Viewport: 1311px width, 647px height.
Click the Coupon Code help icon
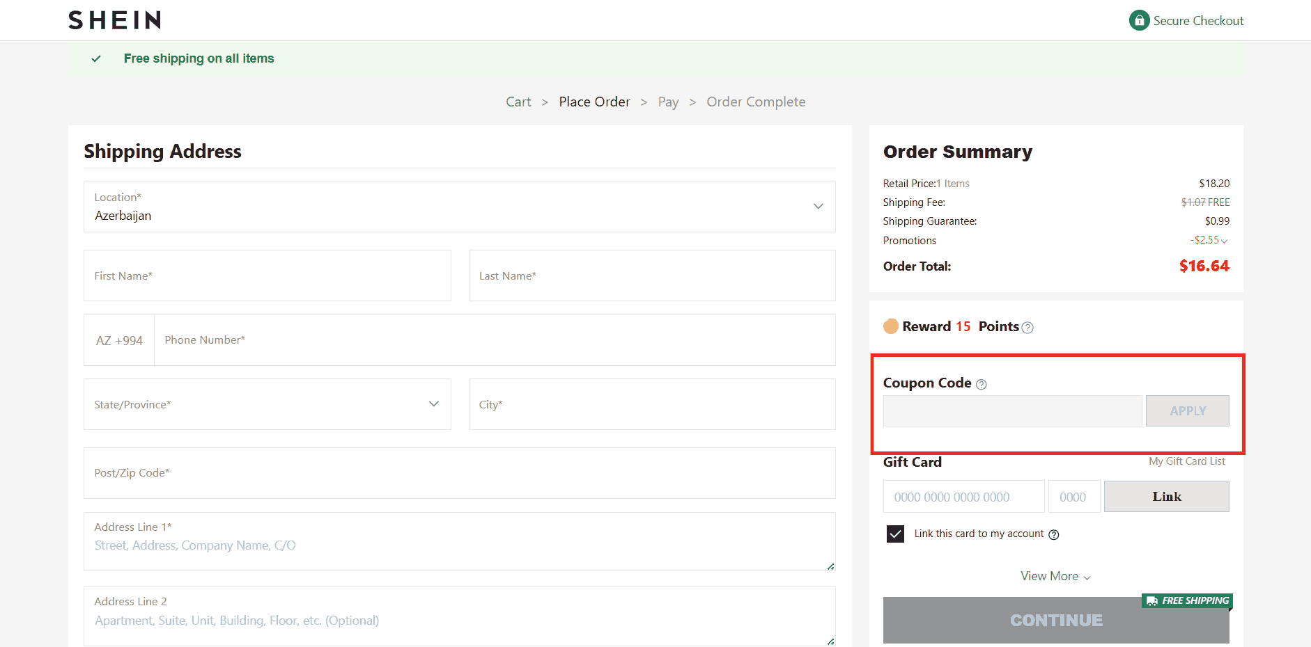[x=982, y=384]
